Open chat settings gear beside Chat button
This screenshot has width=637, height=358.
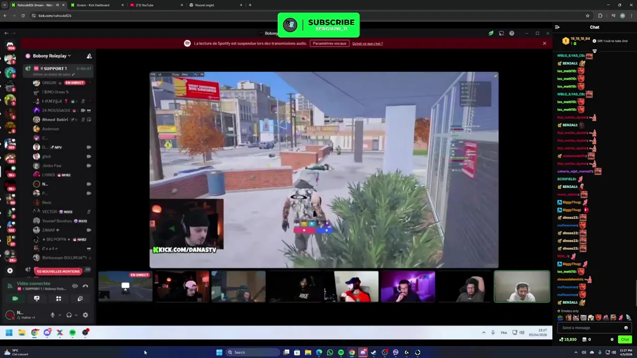(612, 340)
